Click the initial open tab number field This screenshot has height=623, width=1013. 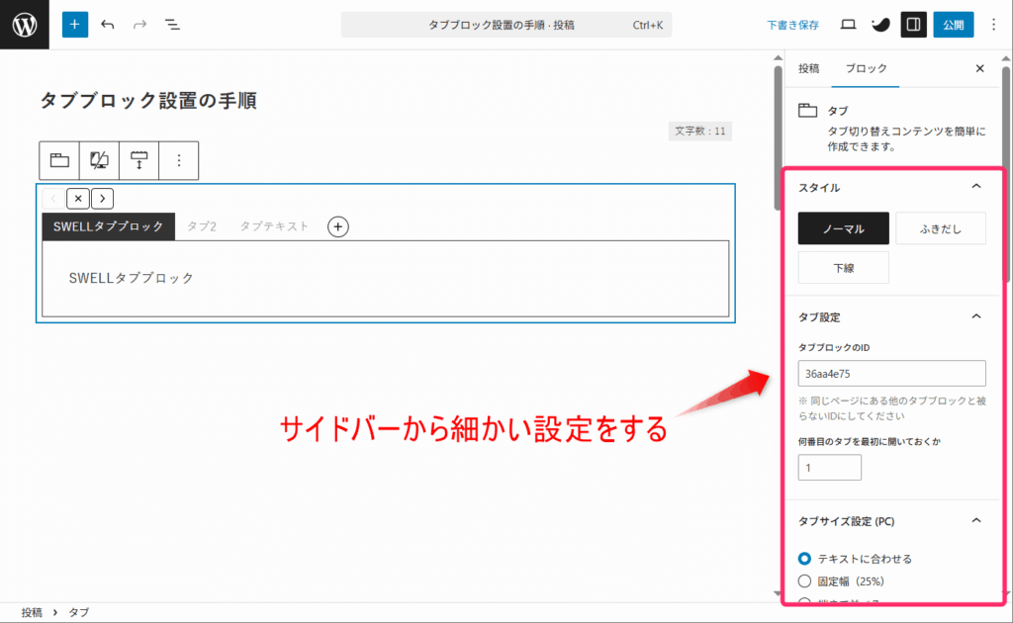click(x=830, y=468)
